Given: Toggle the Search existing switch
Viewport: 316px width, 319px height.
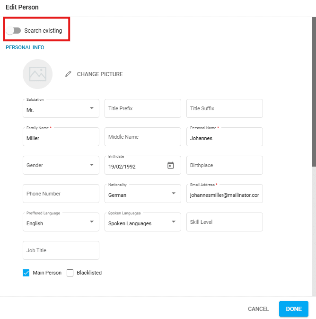Looking at the screenshot, I should (14, 31).
